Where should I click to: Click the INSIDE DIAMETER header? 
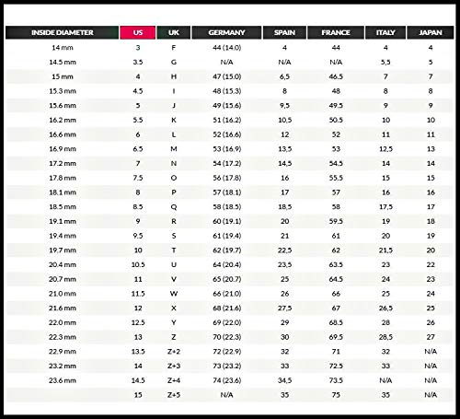[x=63, y=32]
